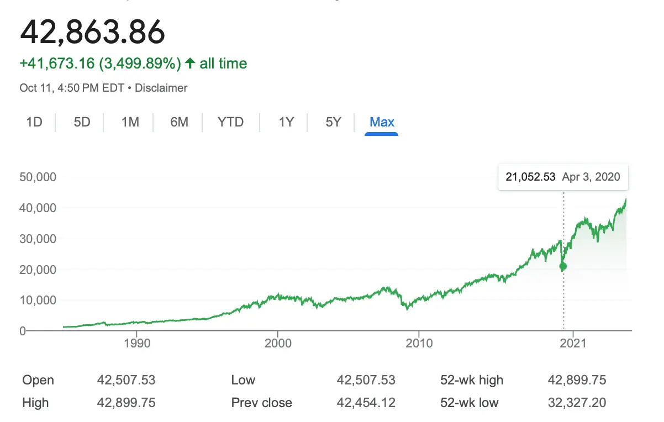The image size is (664, 422).
Task: Click the Max range tab
Action: click(x=382, y=122)
